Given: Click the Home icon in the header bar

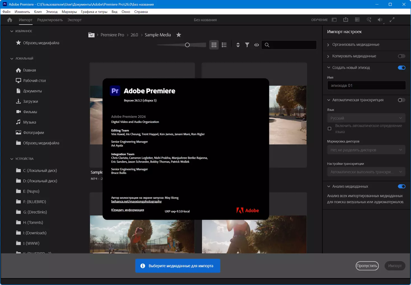Looking at the screenshot, I should coord(10,20).
